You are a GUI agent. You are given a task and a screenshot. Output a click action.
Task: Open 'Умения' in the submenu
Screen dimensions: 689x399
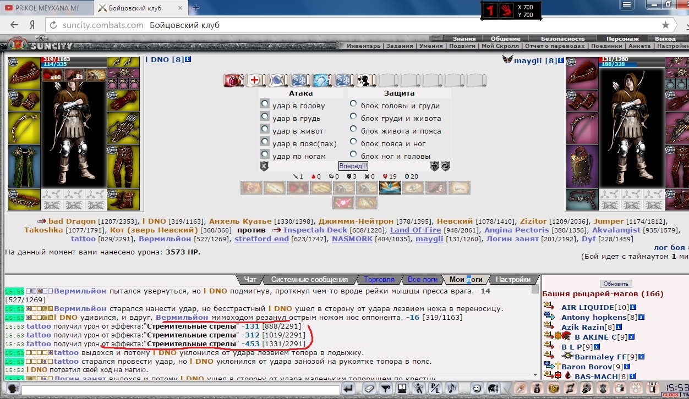(x=430, y=46)
